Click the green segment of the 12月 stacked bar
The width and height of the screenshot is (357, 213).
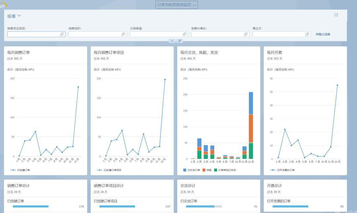coord(251,151)
